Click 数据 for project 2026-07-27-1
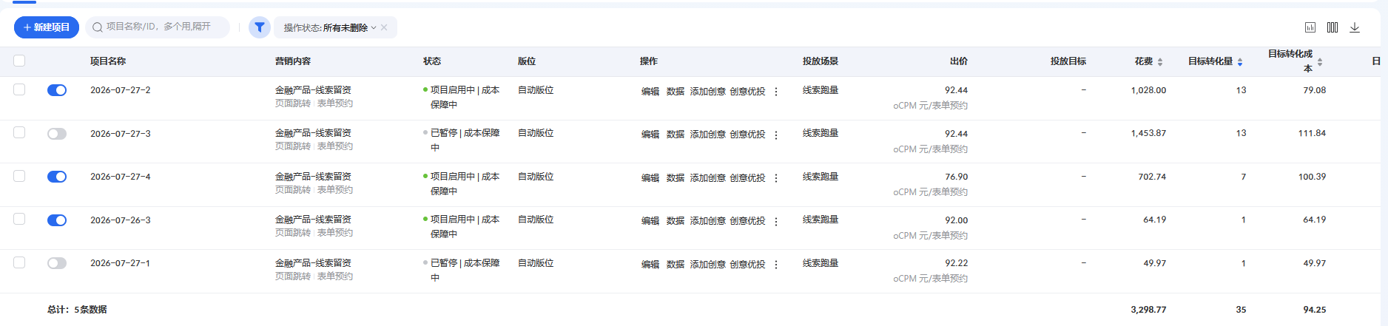Screen dimensions: 1388x326 676,265
